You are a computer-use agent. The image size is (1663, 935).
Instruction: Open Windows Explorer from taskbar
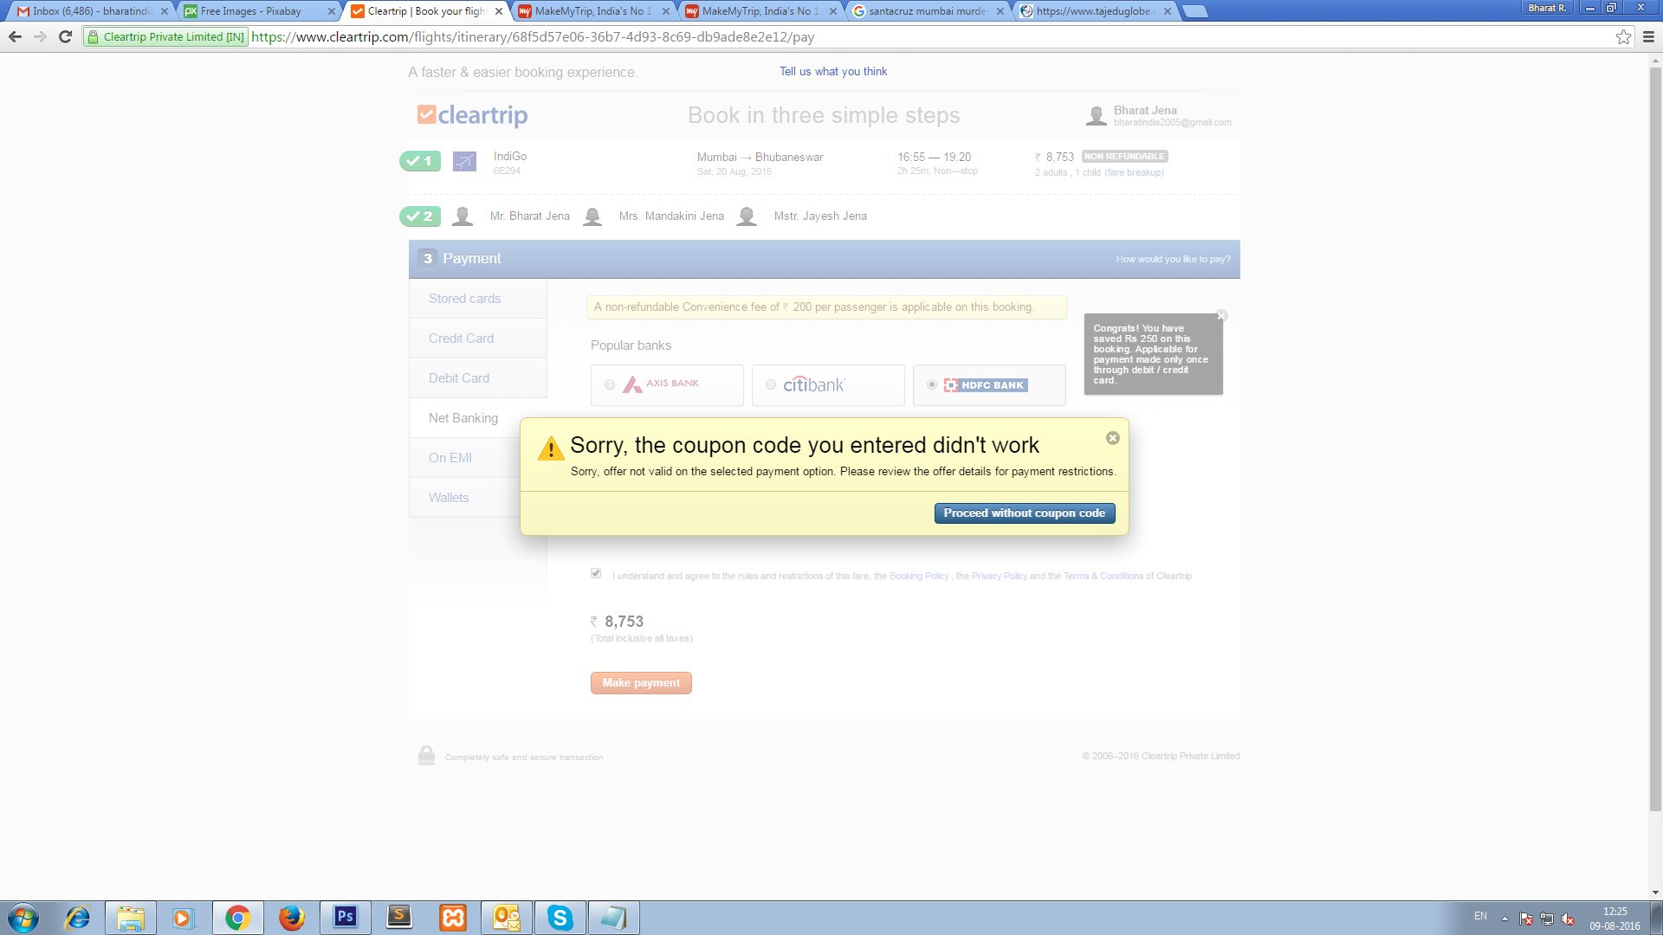click(131, 918)
